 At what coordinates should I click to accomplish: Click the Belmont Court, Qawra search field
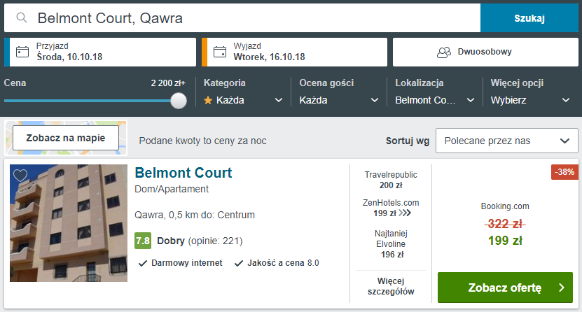tap(242, 18)
